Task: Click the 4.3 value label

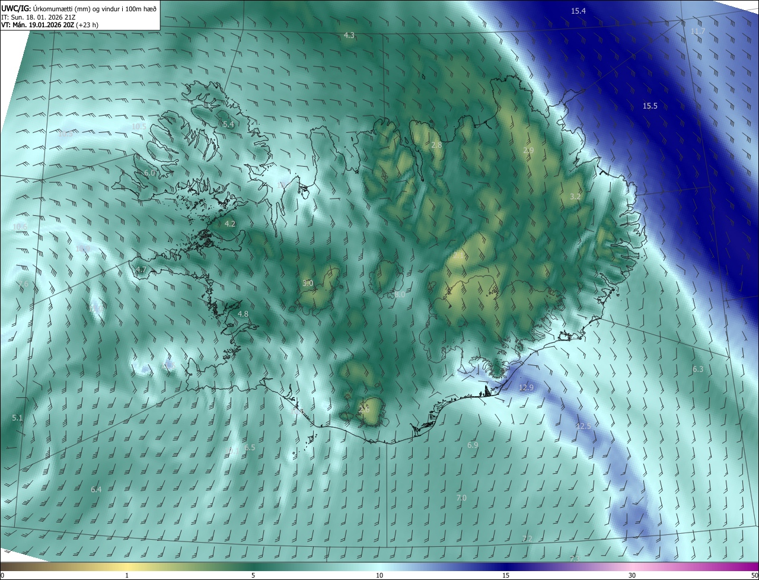Action: point(349,36)
